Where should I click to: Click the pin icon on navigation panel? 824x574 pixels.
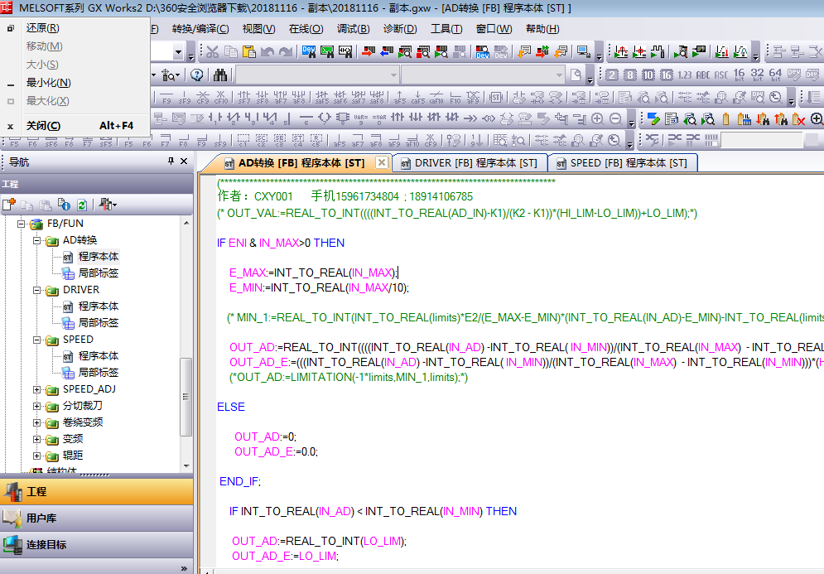coord(171,162)
